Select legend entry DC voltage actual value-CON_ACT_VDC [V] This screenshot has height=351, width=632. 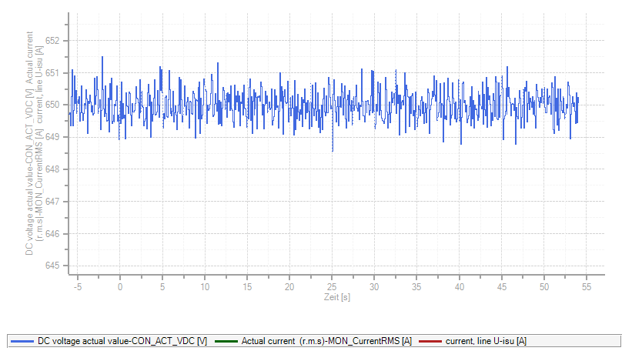pyautogui.click(x=122, y=341)
